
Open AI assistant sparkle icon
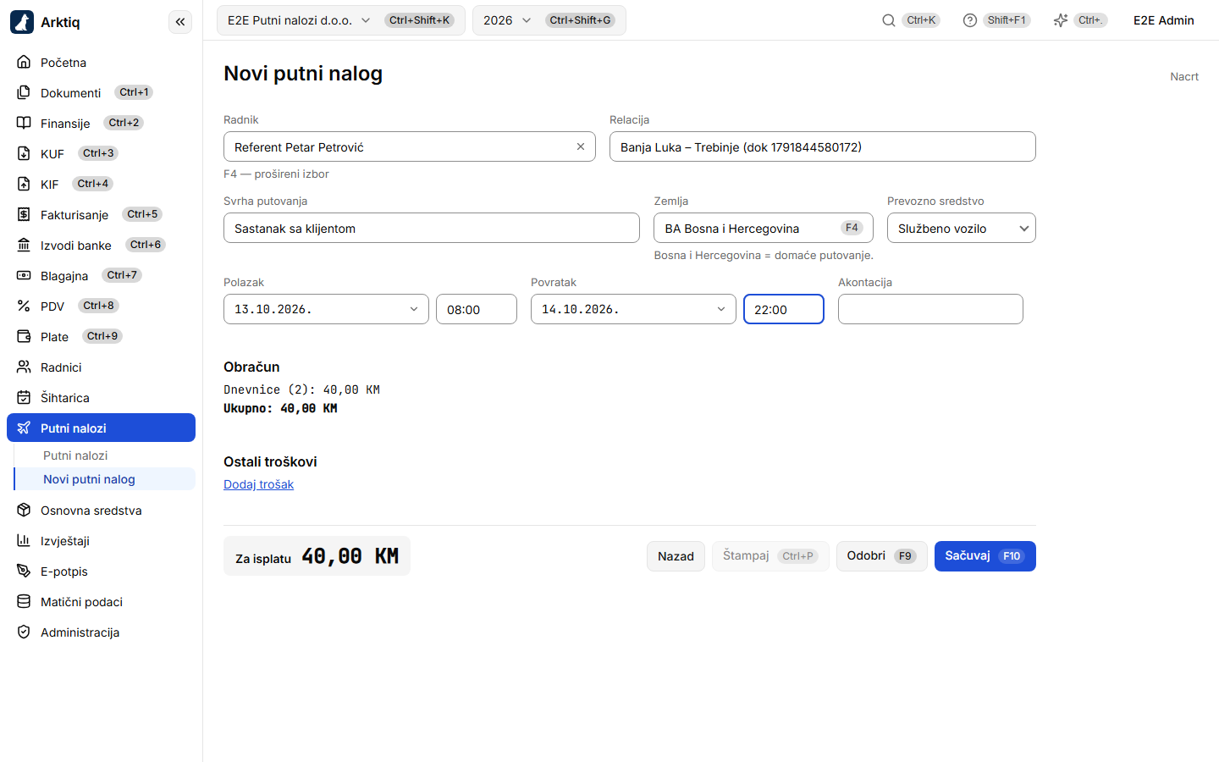tap(1061, 20)
